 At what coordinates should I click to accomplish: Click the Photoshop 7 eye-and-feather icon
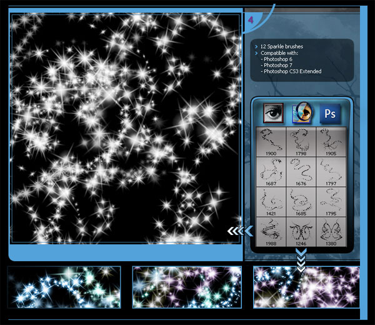pyautogui.click(x=302, y=113)
